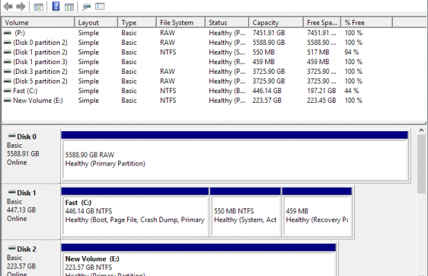Image resolution: width=428 pixels, height=276 pixels.
Task: Sort volumes by the Capacity column header
Action: click(276, 23)
